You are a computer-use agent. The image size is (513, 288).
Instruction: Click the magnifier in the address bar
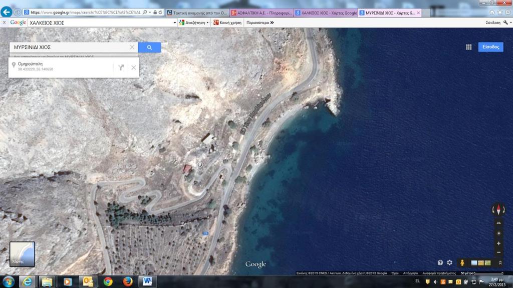(x=145, y=12)
